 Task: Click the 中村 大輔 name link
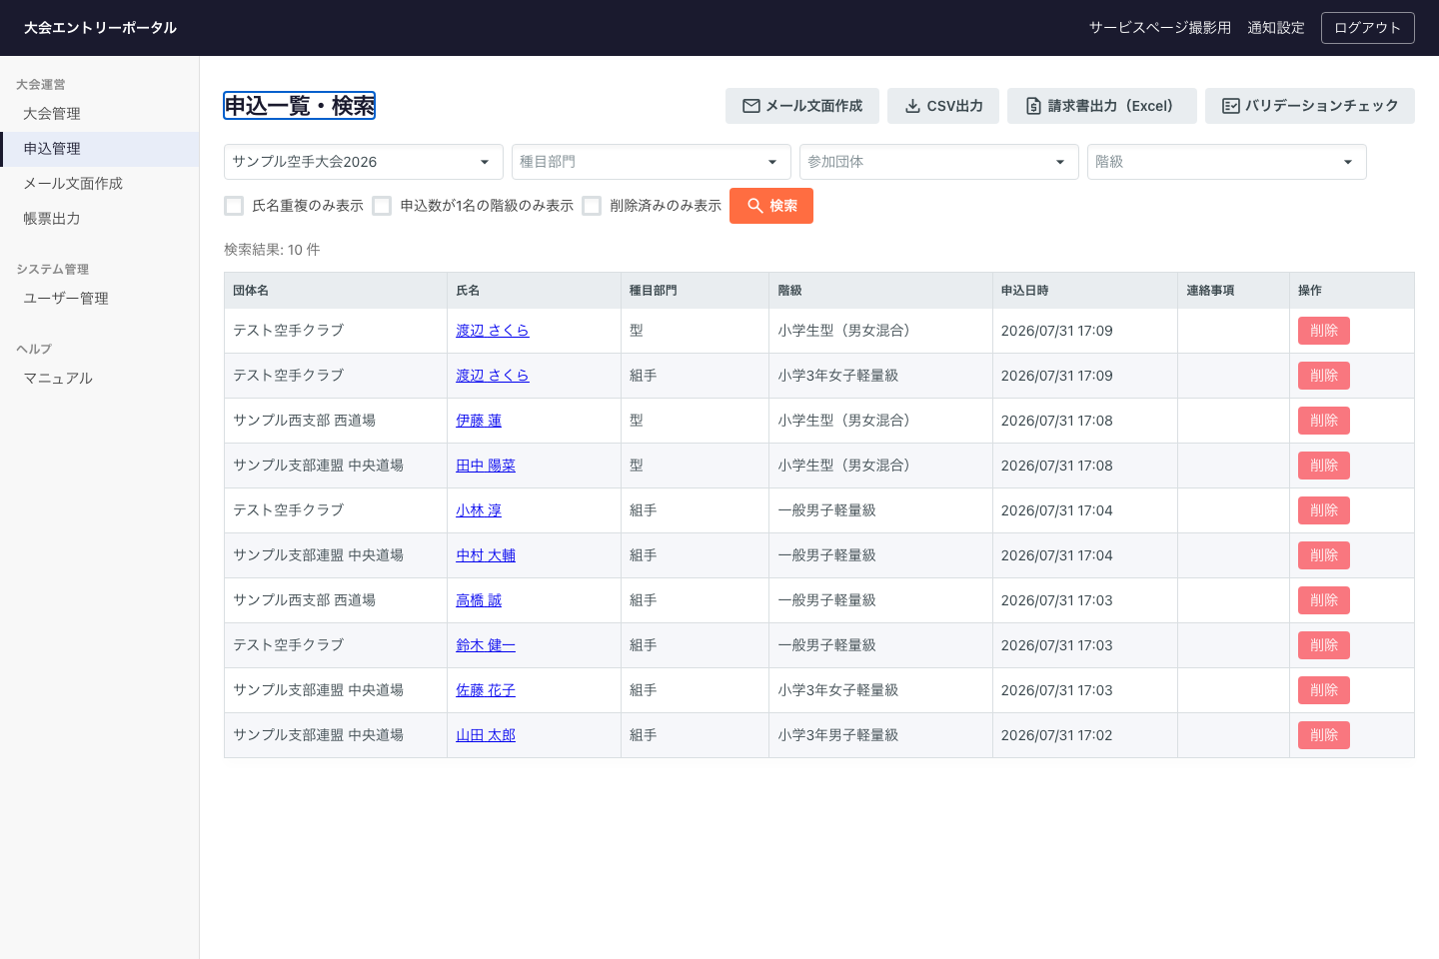[x=486, y=555]
